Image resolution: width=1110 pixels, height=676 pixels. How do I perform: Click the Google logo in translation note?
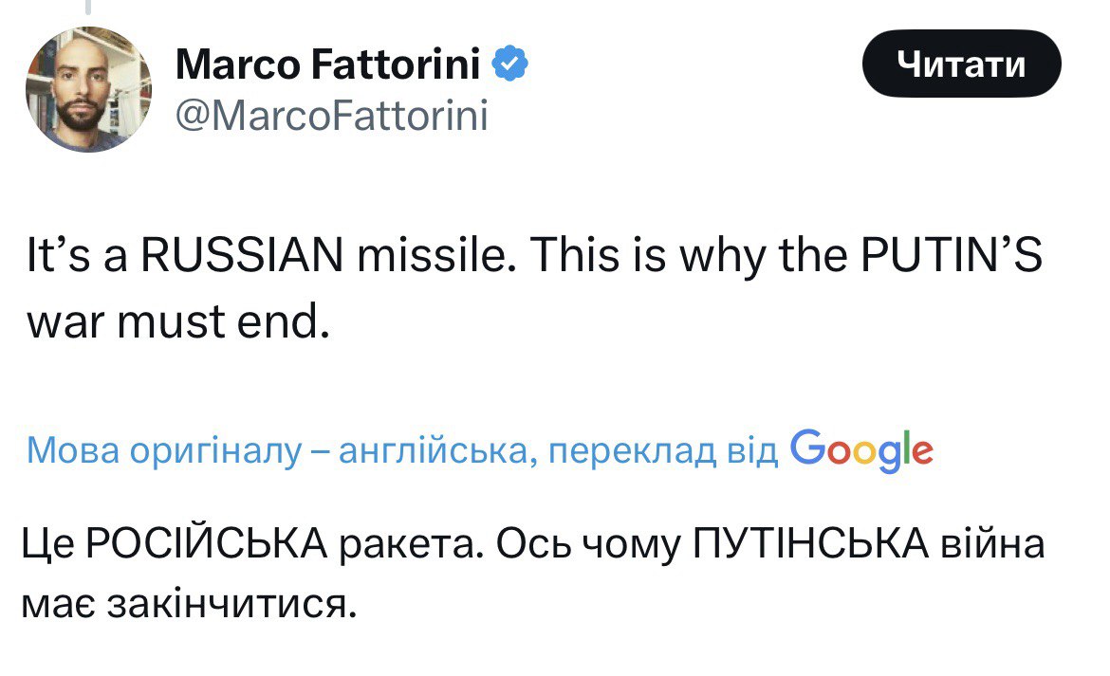click(x=860, y=448)
